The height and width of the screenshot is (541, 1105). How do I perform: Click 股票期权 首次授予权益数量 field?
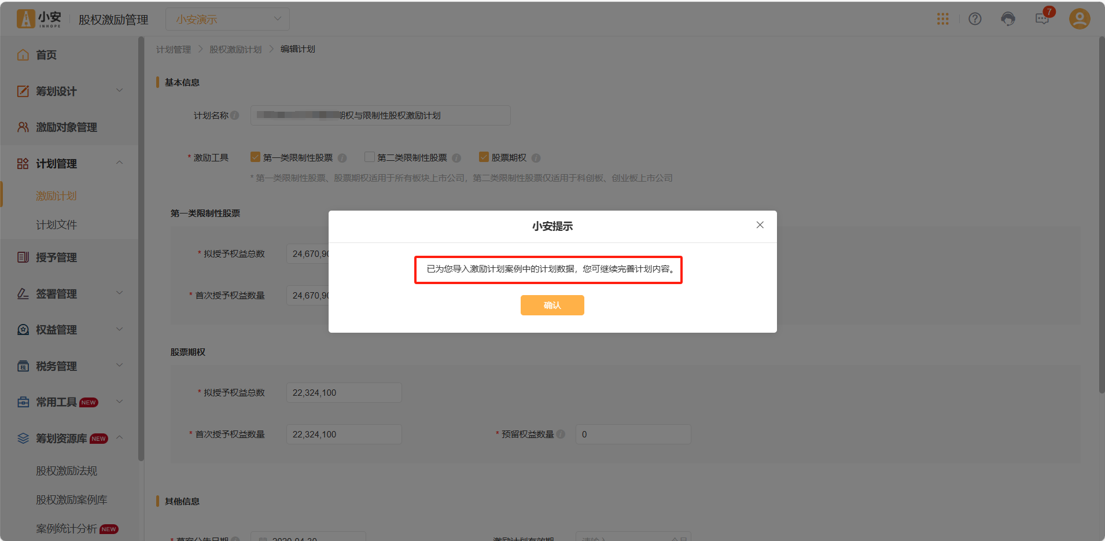point(344,434)
